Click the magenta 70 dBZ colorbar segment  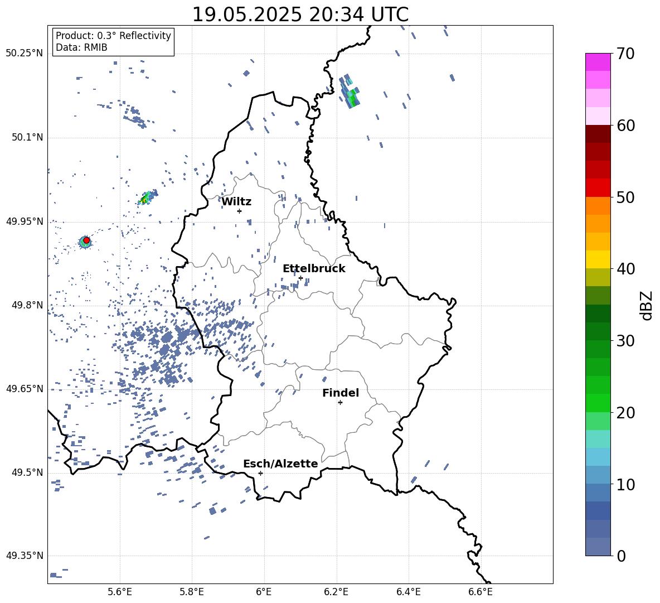tap(598, 62)
